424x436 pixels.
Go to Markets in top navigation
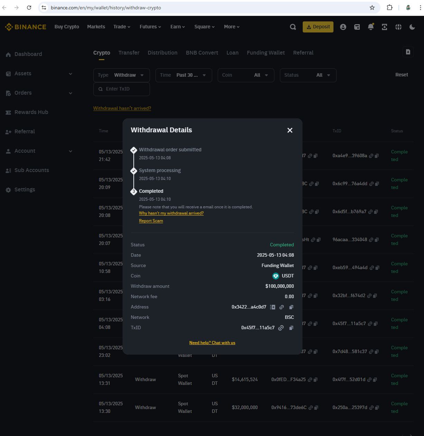pyautogui.click(x=96, y=27)
